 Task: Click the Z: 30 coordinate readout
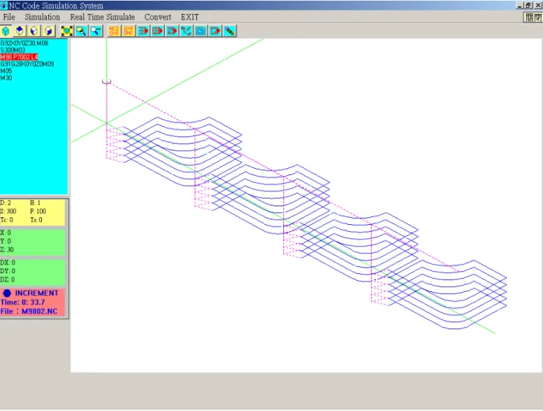(x=7, y=250)
